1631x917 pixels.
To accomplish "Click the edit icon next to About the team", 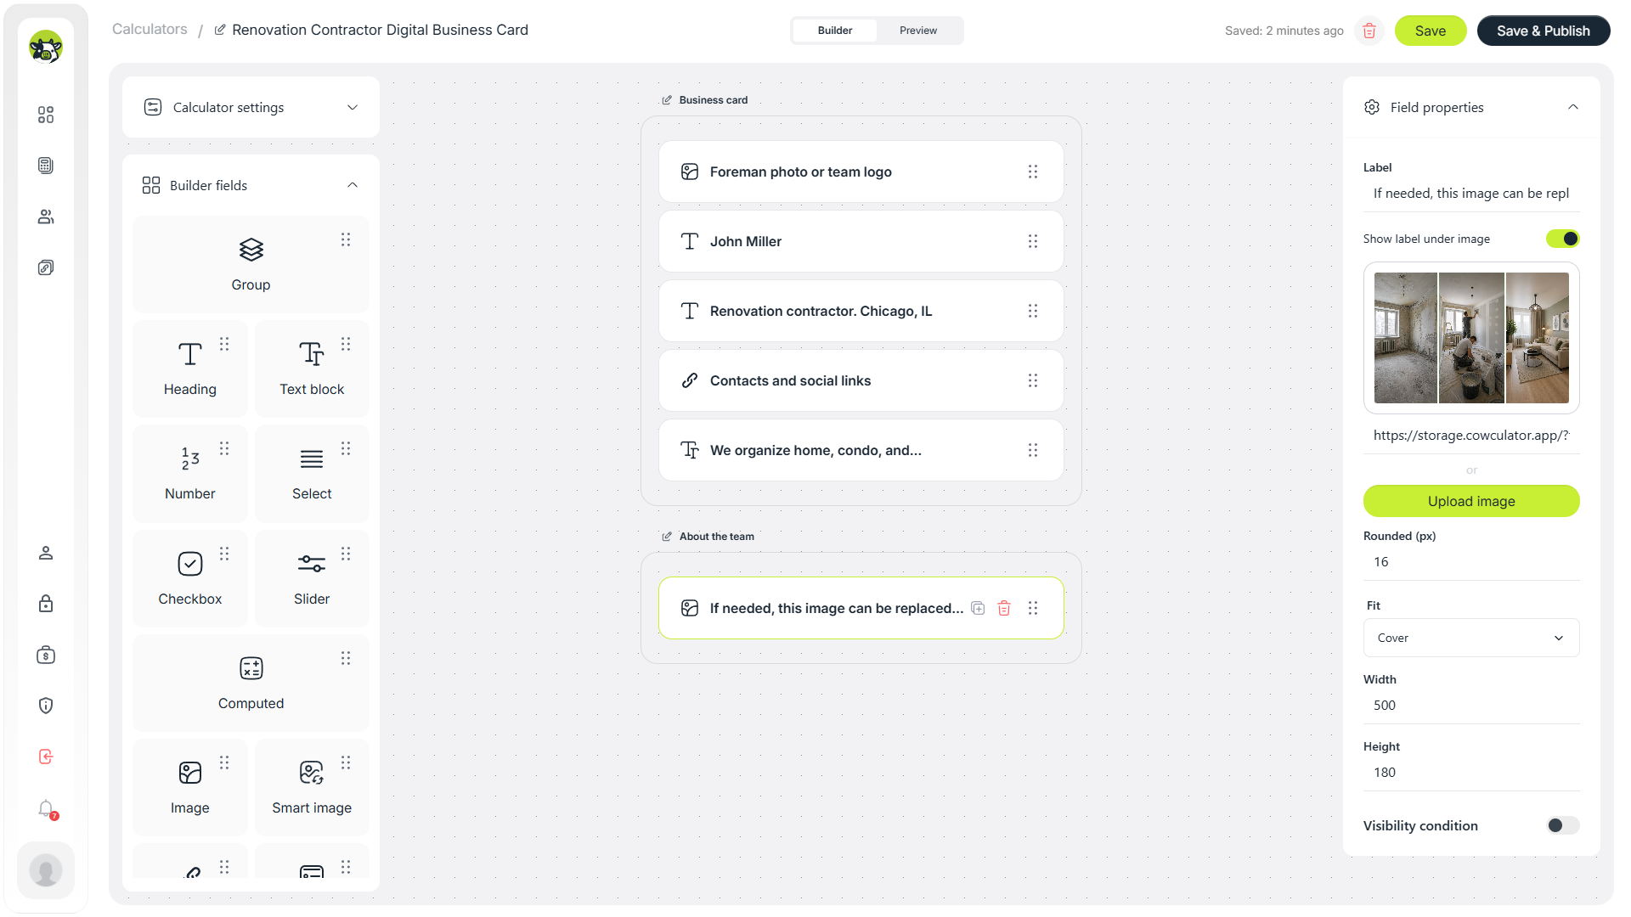I will (667, 537).
